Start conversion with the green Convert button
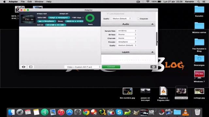 pos(111,67)
